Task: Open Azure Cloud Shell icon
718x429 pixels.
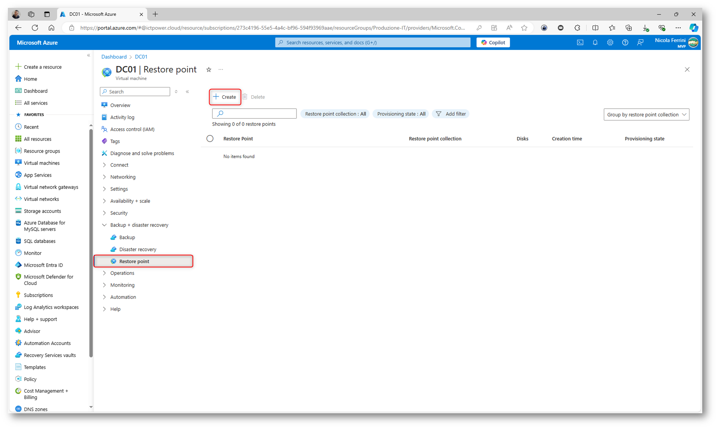Action: coord(580,43)
